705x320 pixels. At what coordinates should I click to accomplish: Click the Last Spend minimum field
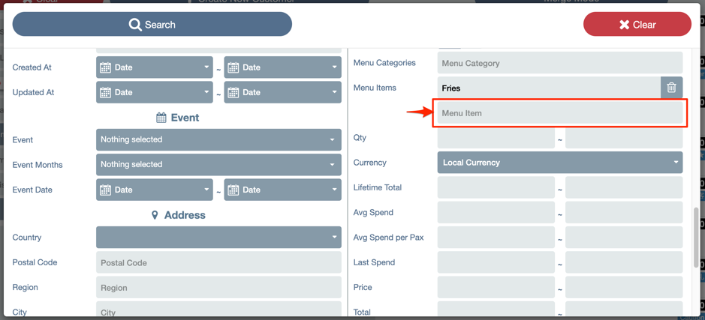pos(496,262)
